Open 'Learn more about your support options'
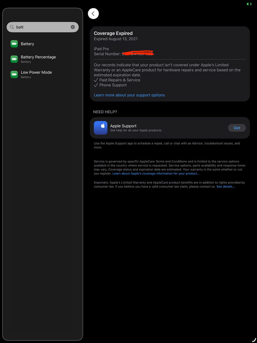The height and width of the screenshot is (343, 257). click(x=129, y=95)
